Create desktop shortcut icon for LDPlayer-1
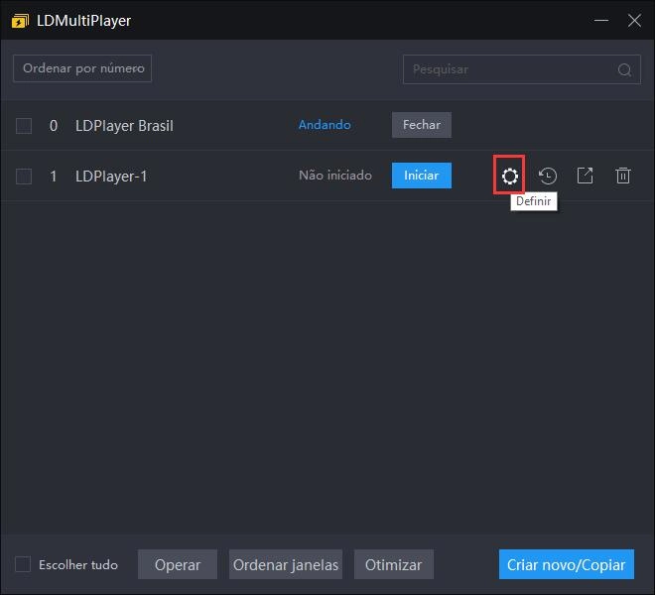The image size is (655, 595). point(585,176)
